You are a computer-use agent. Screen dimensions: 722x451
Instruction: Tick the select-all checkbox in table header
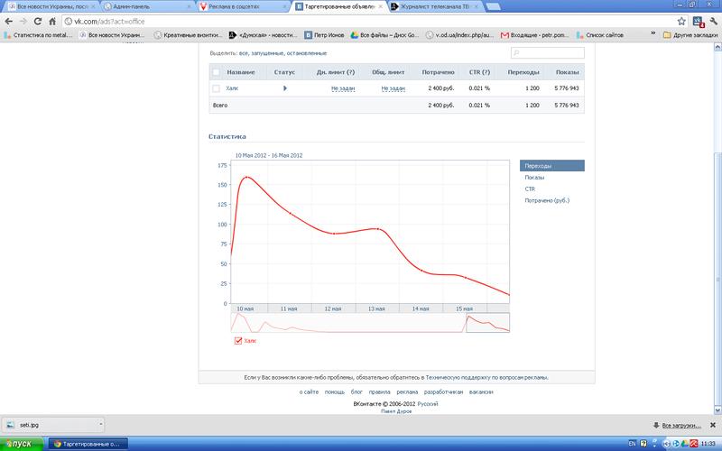(216, 72)
